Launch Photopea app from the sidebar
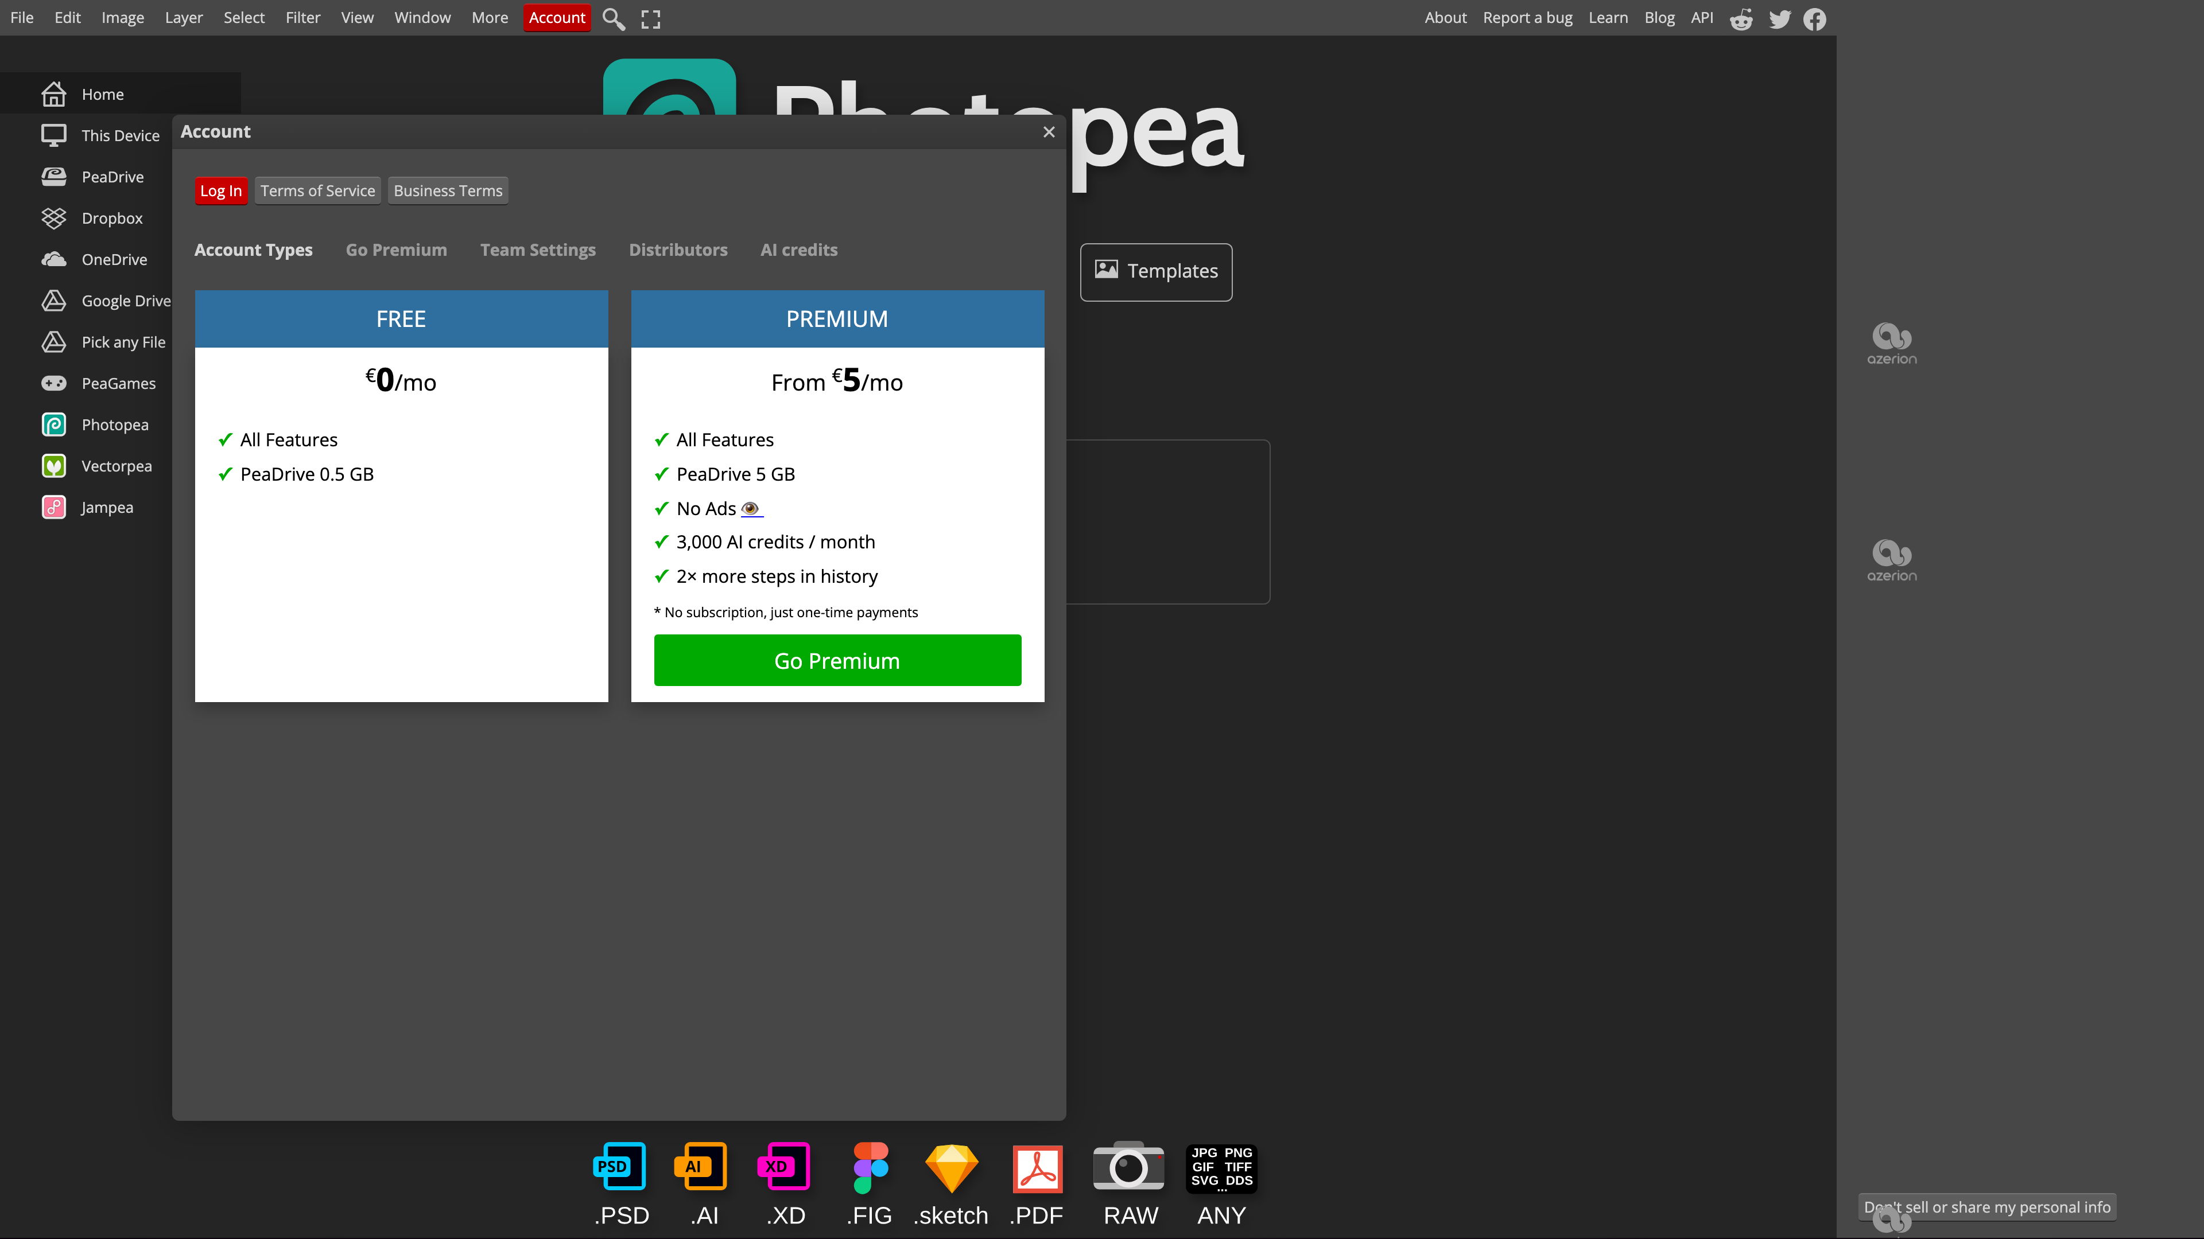This screenshot has width=2204, height=1239. point(95,425)
